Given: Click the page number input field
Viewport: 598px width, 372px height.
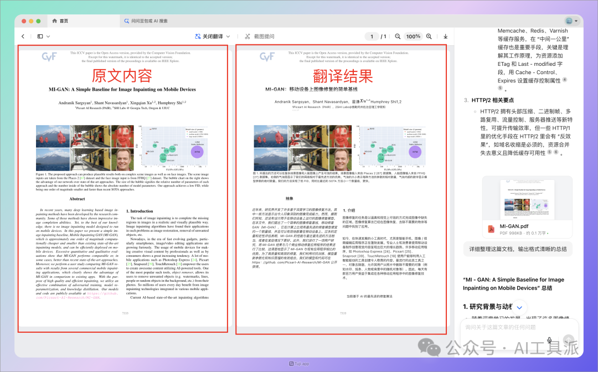Looking at the screenshot, I should (373, 37).
